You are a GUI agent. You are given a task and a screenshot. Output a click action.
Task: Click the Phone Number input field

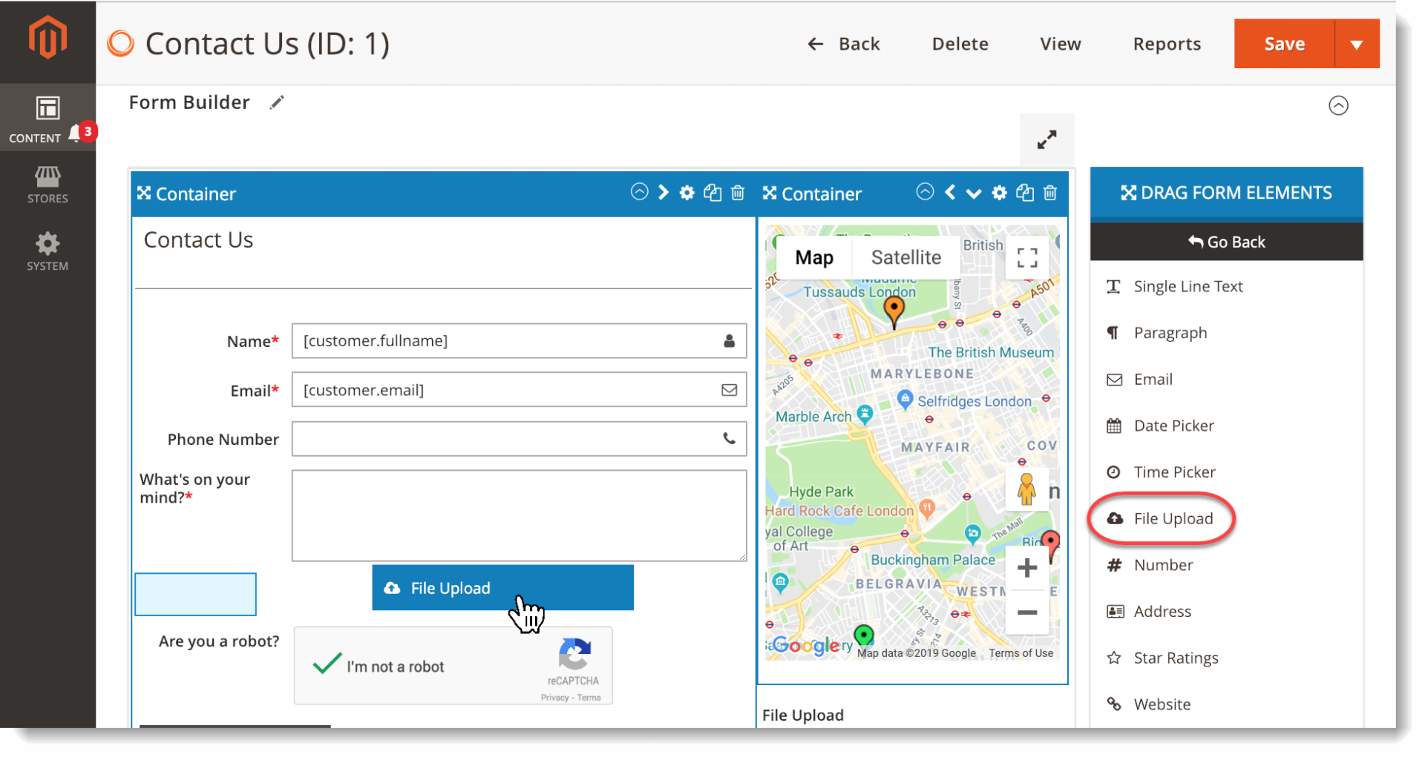(519, 439)
